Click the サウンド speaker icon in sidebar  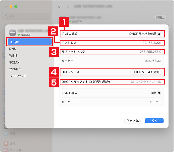pos(5,150)
